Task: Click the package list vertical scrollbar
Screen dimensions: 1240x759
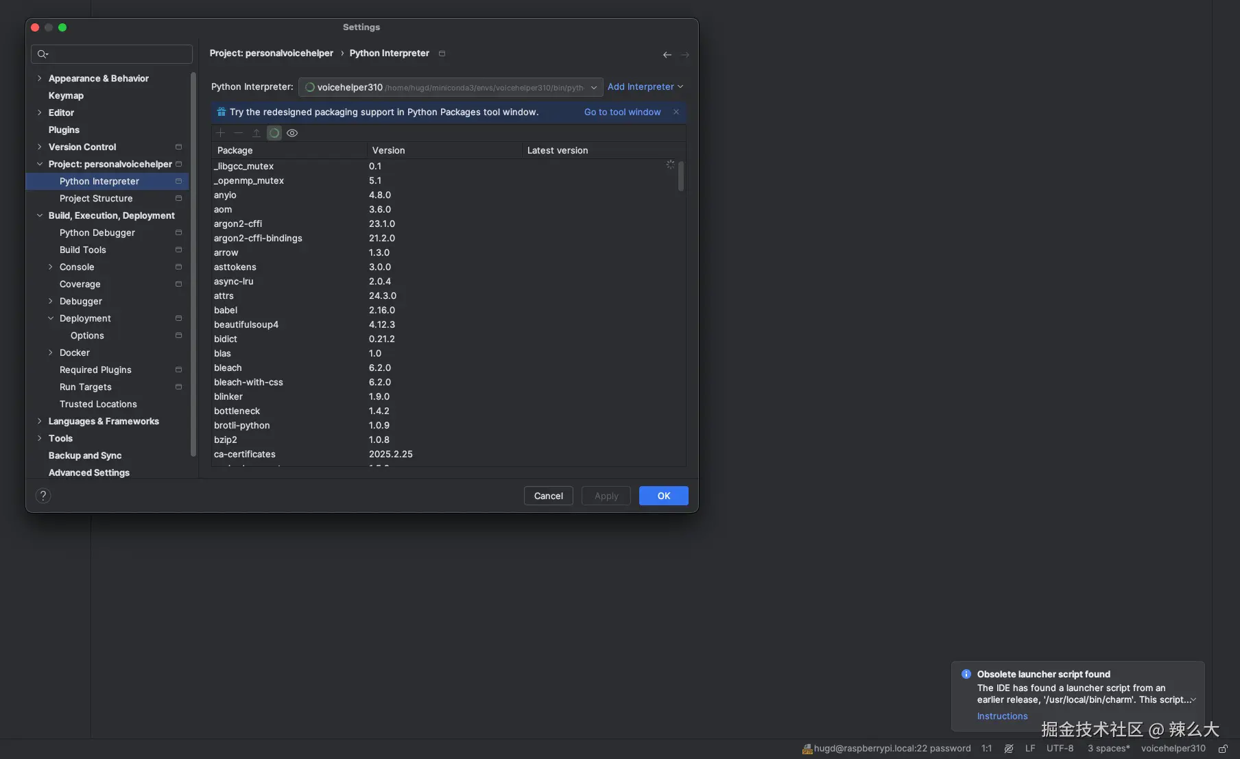Action: coord(681,177)
